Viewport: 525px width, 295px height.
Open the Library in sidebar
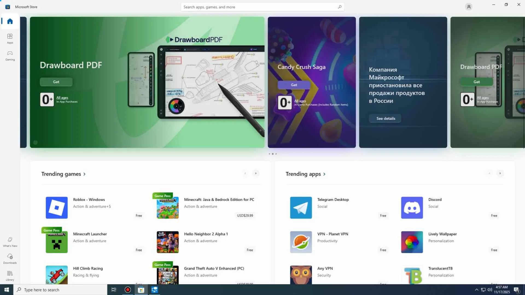tap(10, 276)
